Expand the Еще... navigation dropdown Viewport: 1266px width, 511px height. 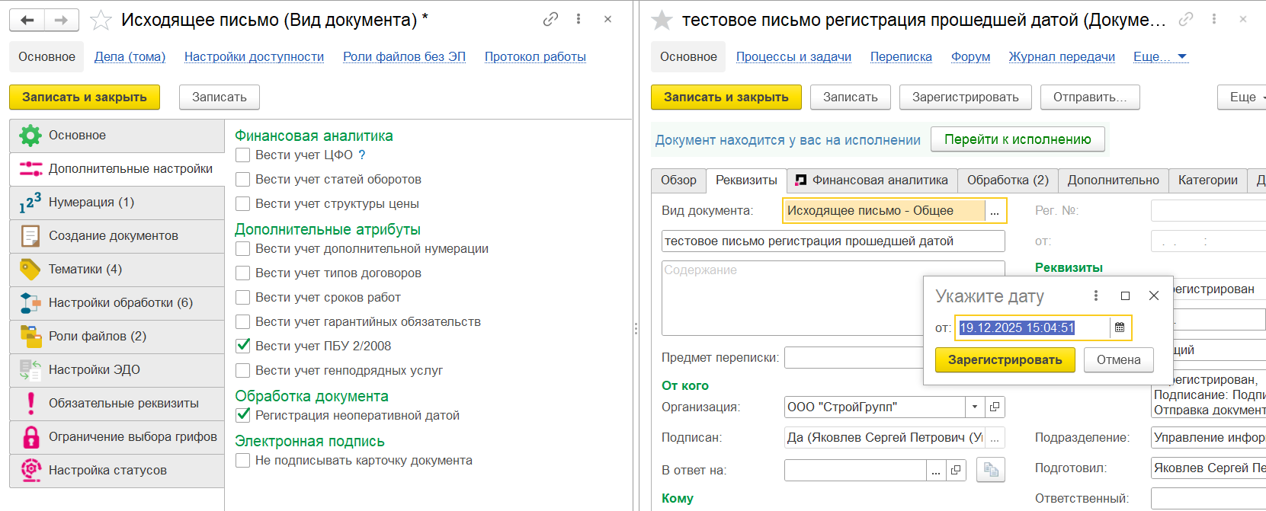click(x=1160, y=56)
